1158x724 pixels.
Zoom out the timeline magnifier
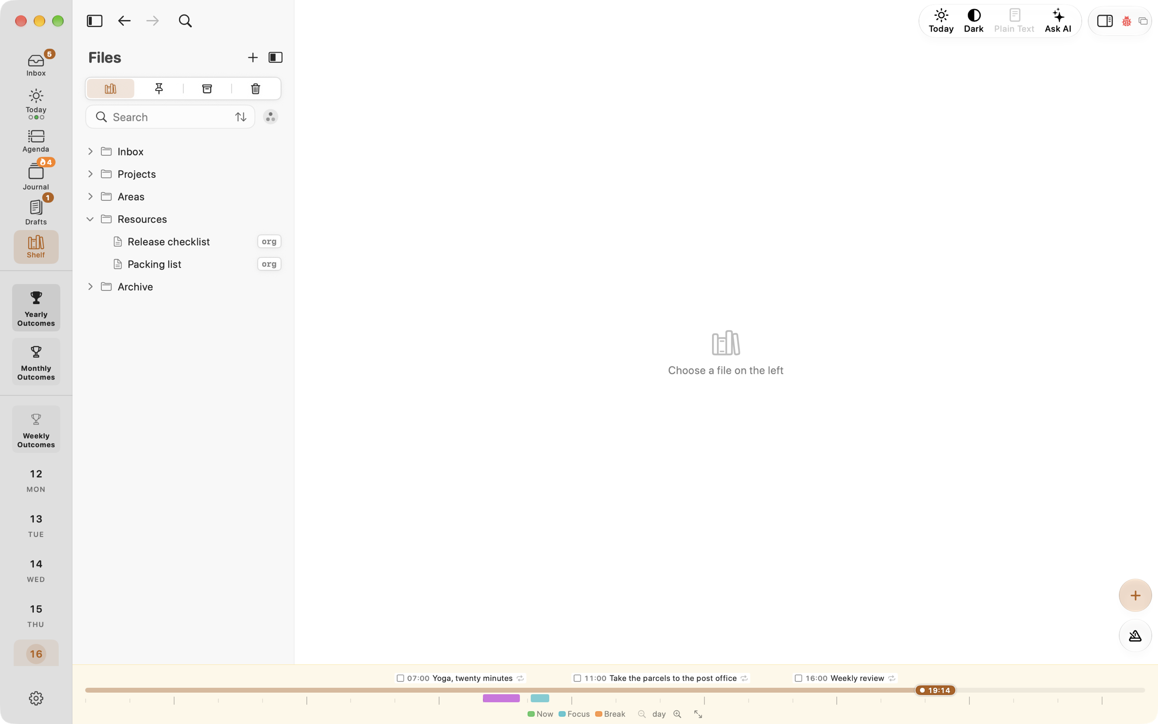click(642, 714)
